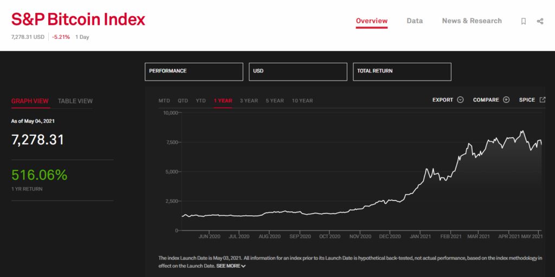The width and height of the screenshot is (555, 277).
Task: Open the TOTAL RETURN dropdown
Action: pyautogui.click(x=402, y=72)
